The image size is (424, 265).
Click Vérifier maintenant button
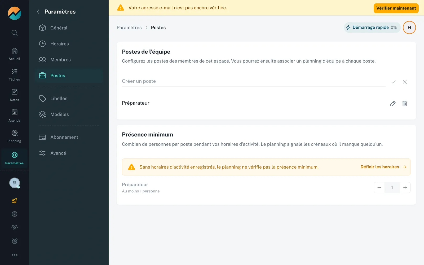pos(396,8)
